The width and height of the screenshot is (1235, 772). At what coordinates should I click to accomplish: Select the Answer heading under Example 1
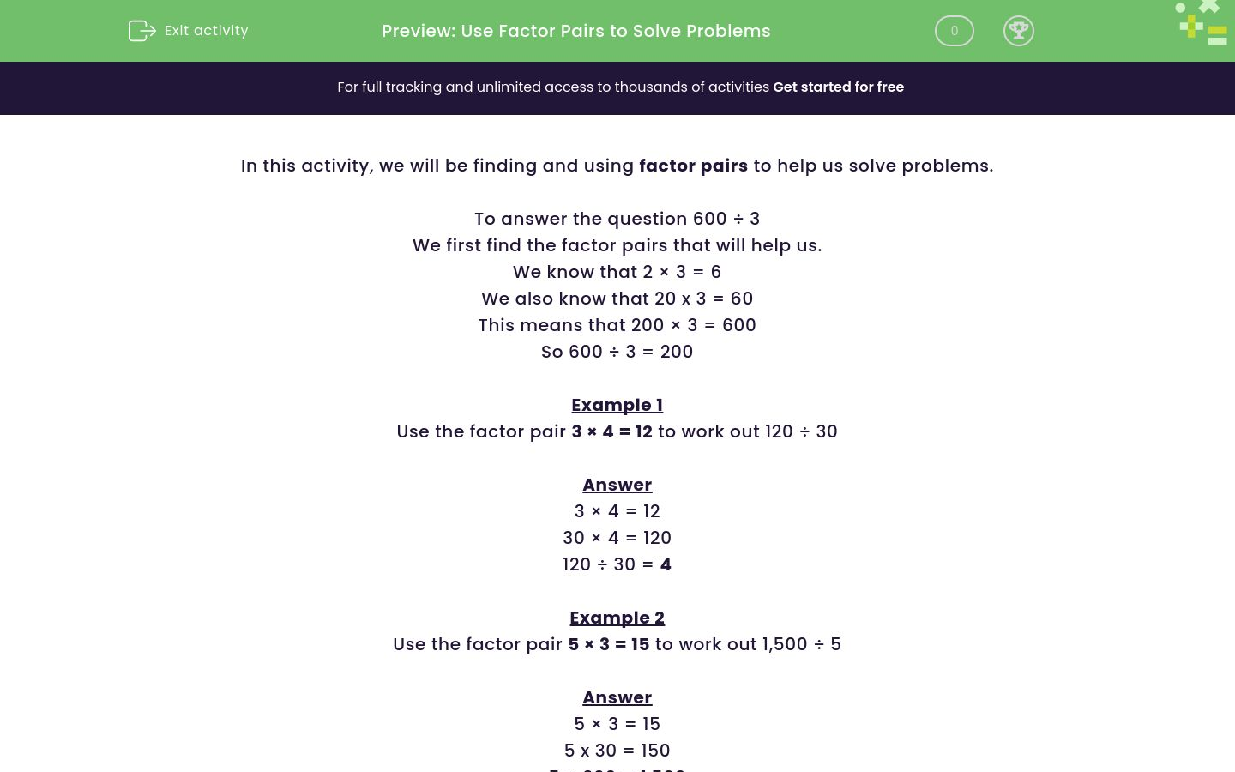pyautogui.click(x=617, y=485)
